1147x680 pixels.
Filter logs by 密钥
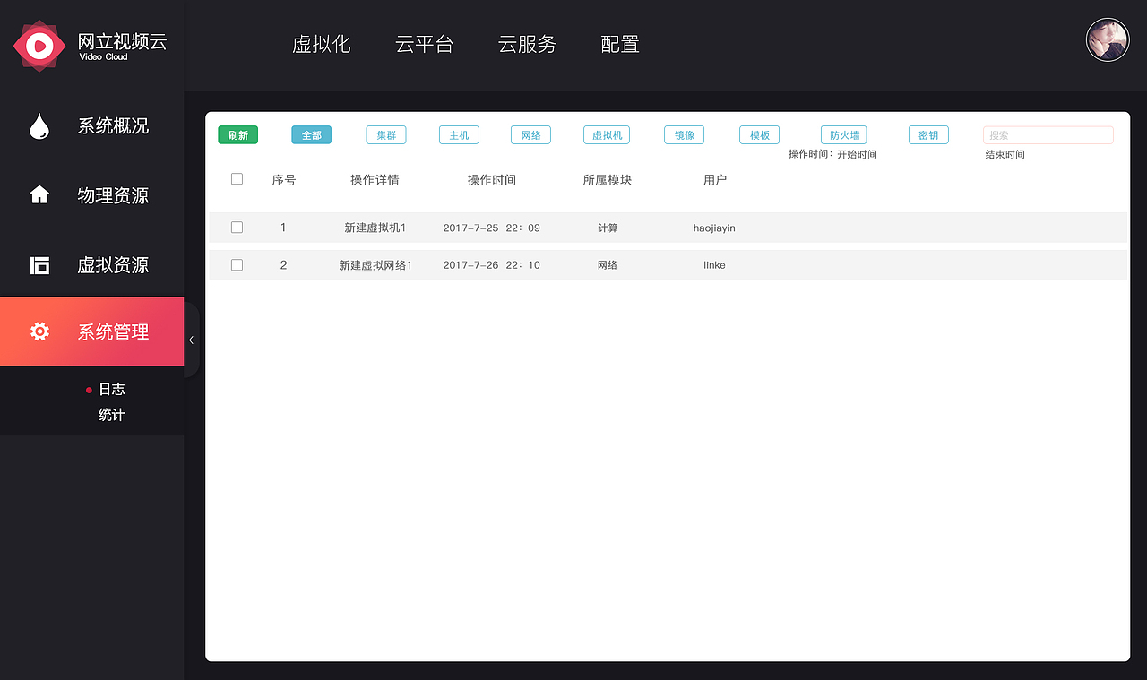coord(928,135)
